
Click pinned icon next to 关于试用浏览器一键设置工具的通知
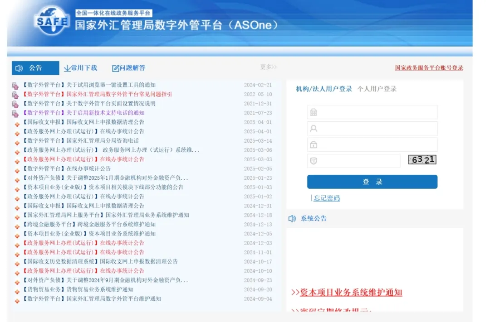15,85
